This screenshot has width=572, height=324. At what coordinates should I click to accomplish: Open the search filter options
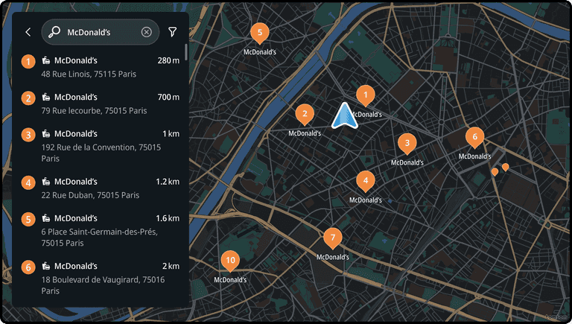173,32
